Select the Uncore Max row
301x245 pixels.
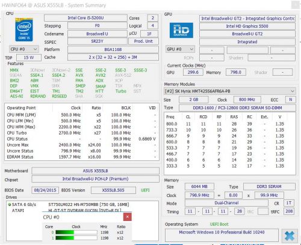click(x=81, y=145)
